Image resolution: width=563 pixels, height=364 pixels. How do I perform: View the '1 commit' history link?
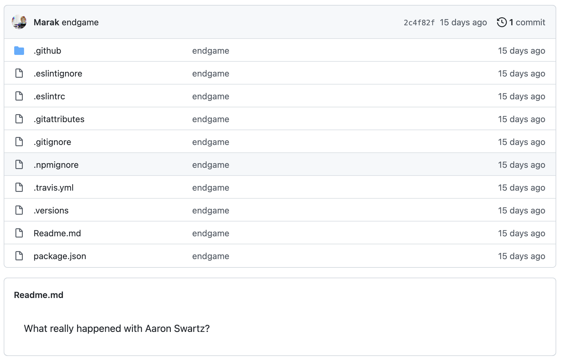pos(527,22)
